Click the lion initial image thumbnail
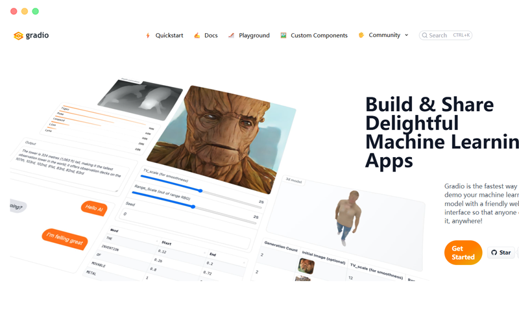The image size is (519, 311). tap(306, 266)
